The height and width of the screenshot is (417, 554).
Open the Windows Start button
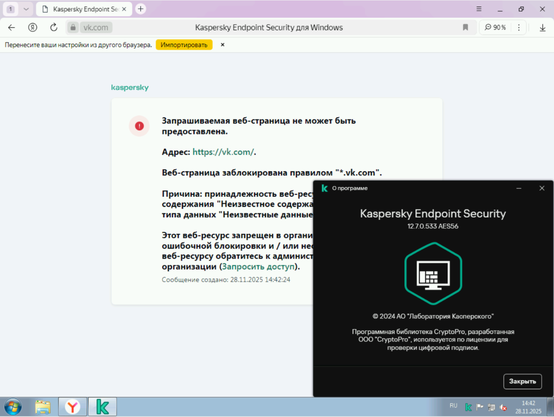point(12,407)
